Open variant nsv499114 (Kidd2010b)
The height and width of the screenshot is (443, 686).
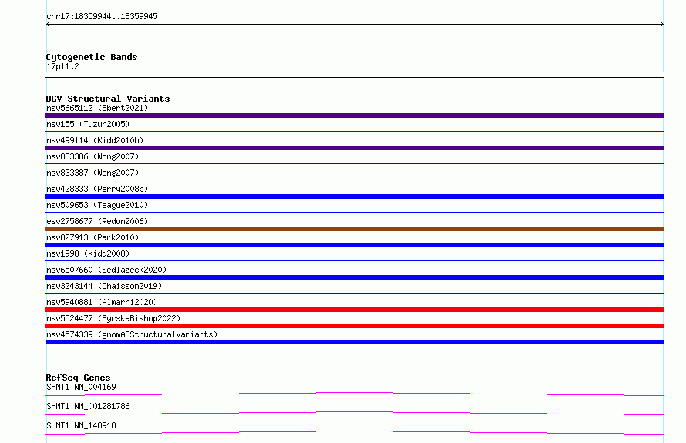tap(95, 140)
